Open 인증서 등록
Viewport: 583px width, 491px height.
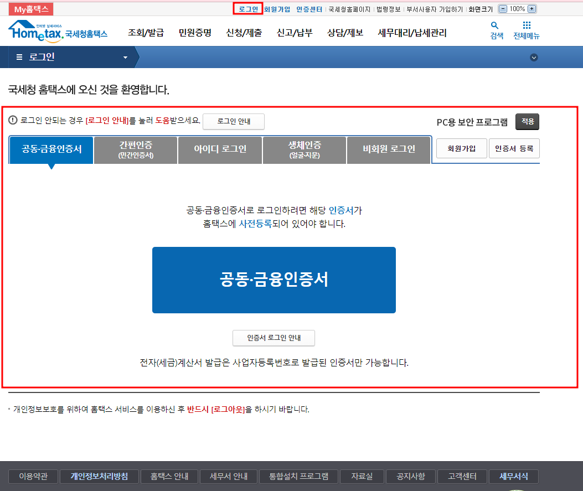514,148
